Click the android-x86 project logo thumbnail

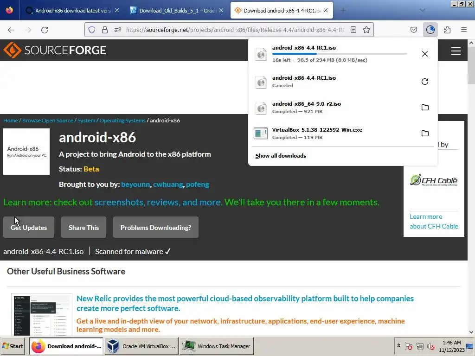click(26, 152)
